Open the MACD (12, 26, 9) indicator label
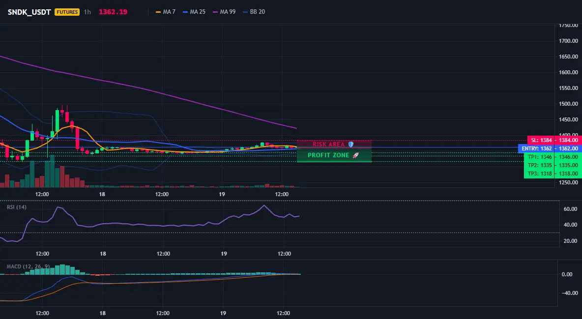582x319 pixels. (x=28, y=266)
